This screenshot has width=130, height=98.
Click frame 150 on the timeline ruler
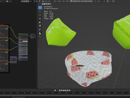[80, 93]
